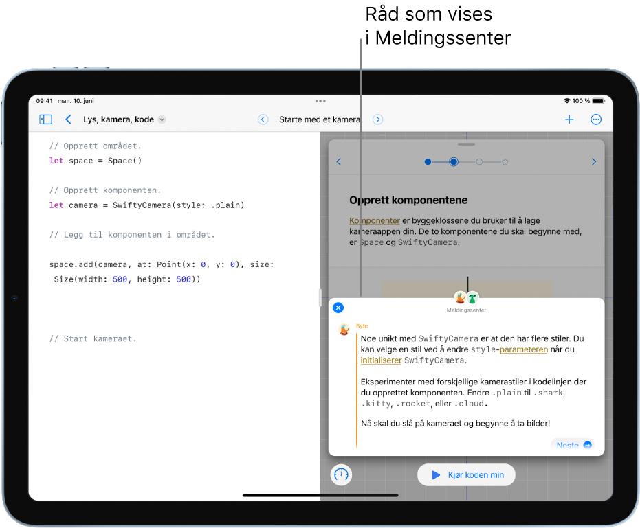Select the third step progress dot
This screenshot has width=640, height=528.
479,162
